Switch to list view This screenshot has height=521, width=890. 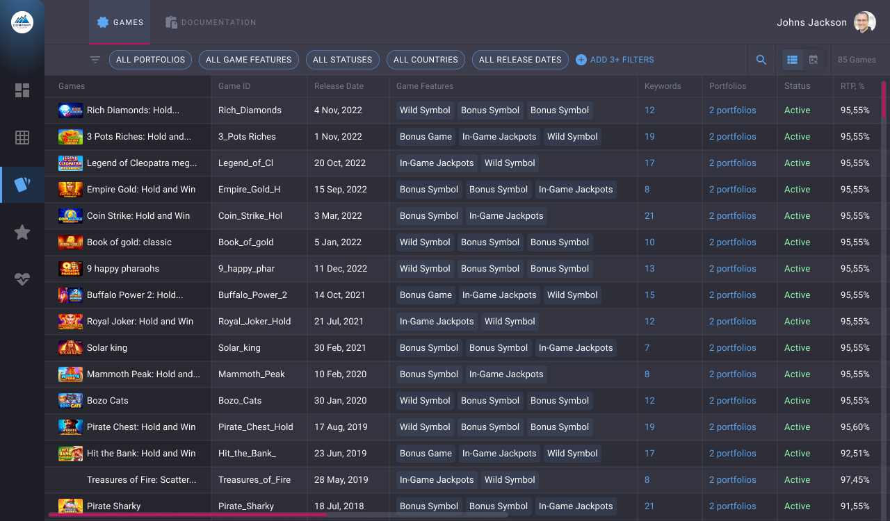pyautogui.click(x=792, y=60)
